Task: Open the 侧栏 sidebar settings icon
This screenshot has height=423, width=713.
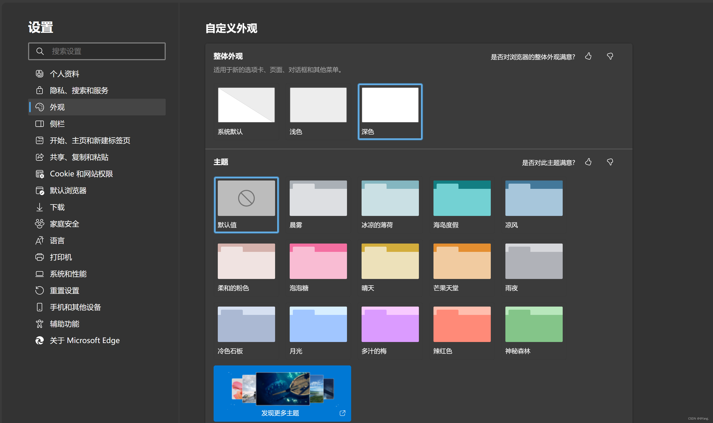Action: coord(40,124)
